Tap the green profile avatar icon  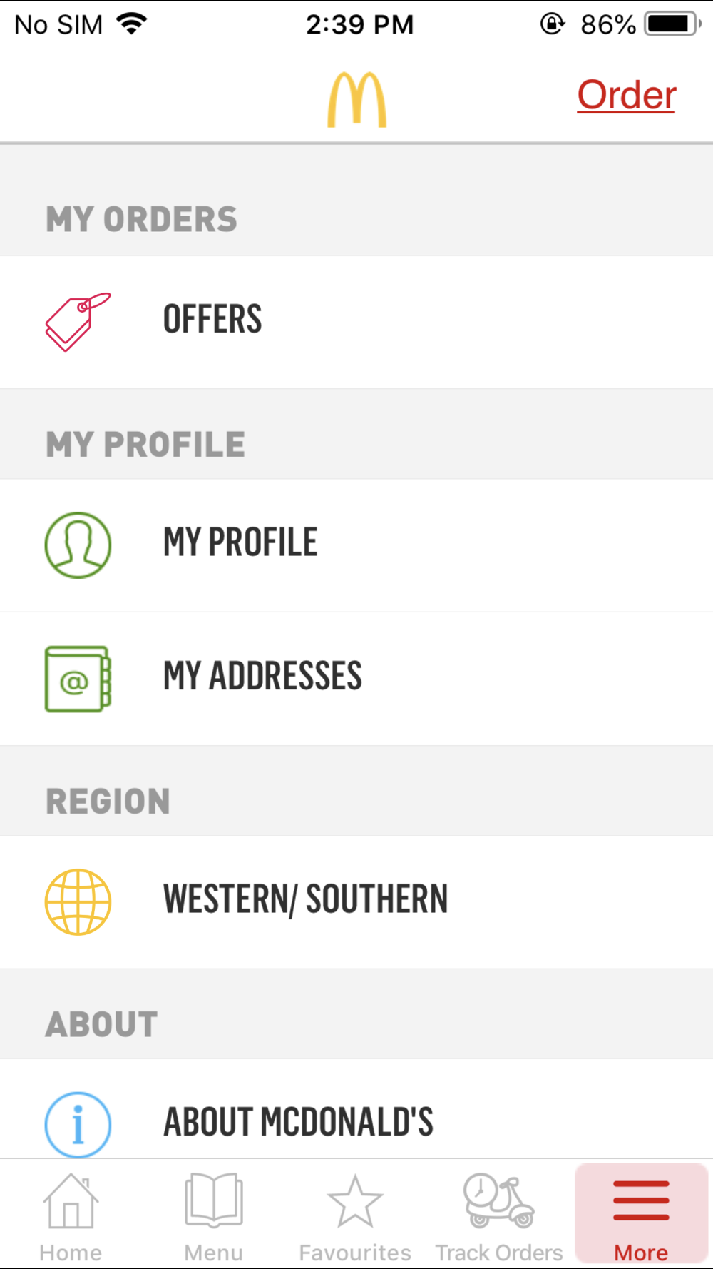(x=78, y=545)
